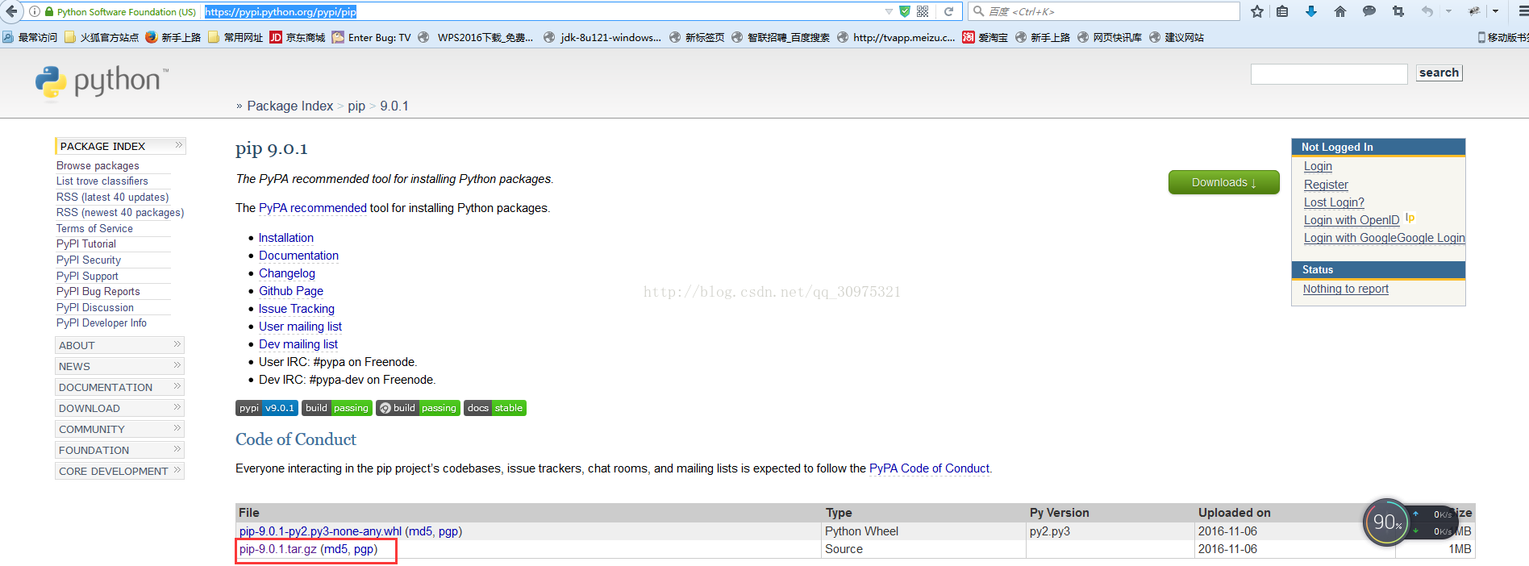Click the first build passing badge

click(x=337, y=408)
